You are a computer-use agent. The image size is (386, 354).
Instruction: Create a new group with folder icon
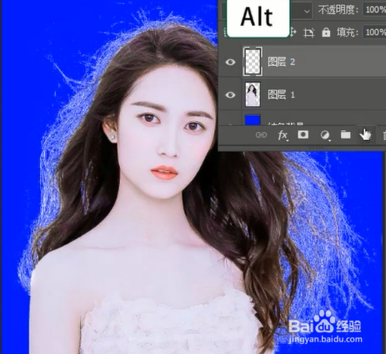[x=346, y=134]
